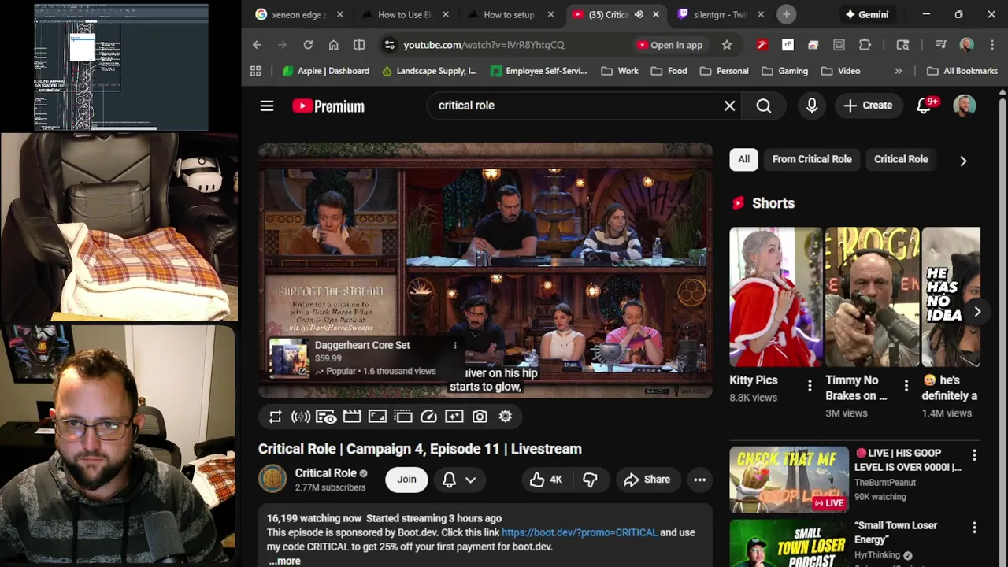This screenshot has height=567, width=1008.
Task: Open the Gaming bookmarks folder
Action: [x=784, y=71]
